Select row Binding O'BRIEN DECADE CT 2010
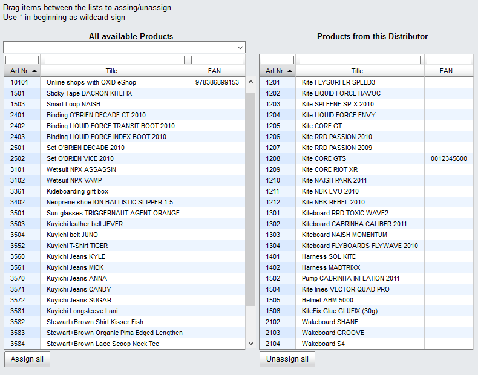478x375 pixels. click(125, 115)
